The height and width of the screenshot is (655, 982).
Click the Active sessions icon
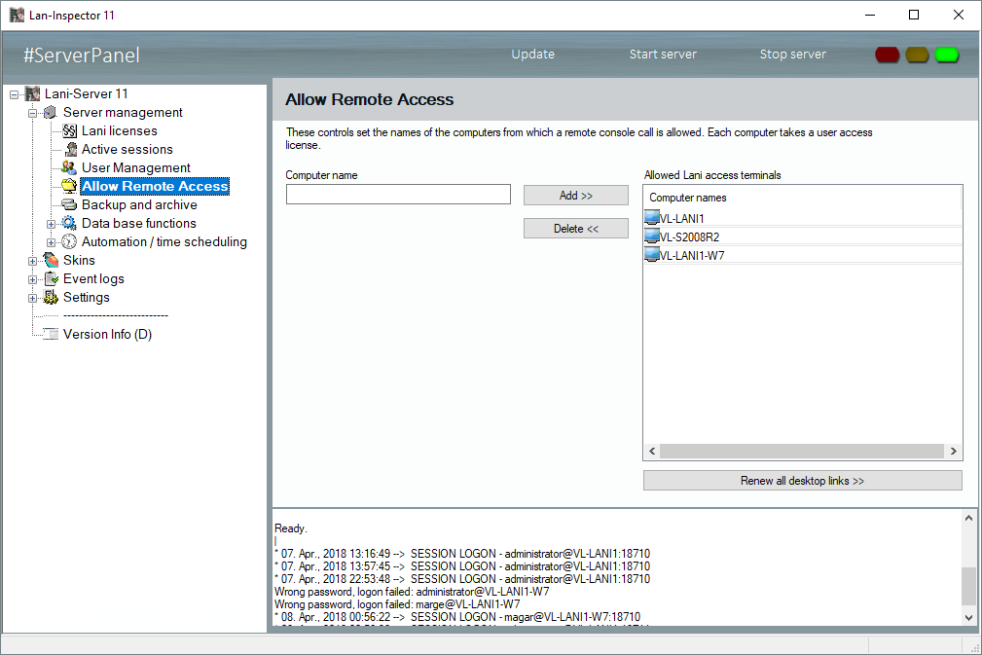click(70, 150)
